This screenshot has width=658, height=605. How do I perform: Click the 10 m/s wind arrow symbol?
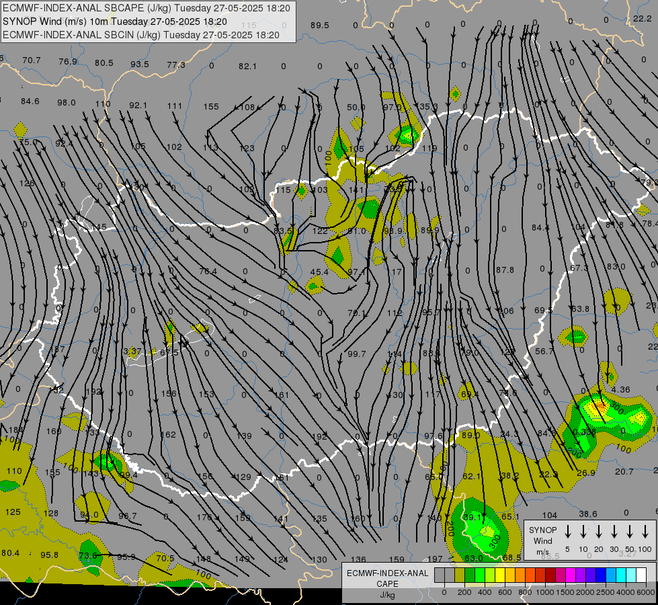pyautogui.click(x=583, y=532)
